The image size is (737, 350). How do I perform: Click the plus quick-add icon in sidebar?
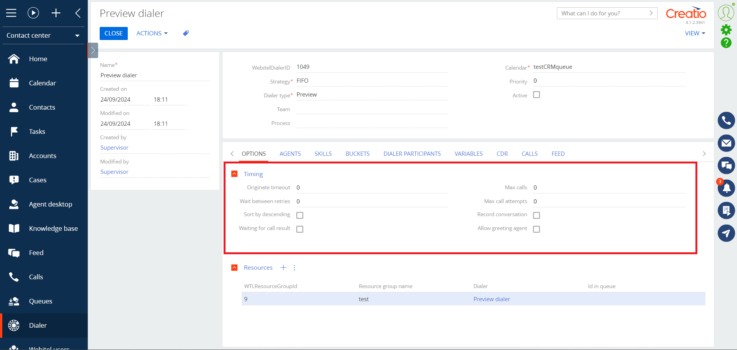pyautogui.click(x=56, y=13)
